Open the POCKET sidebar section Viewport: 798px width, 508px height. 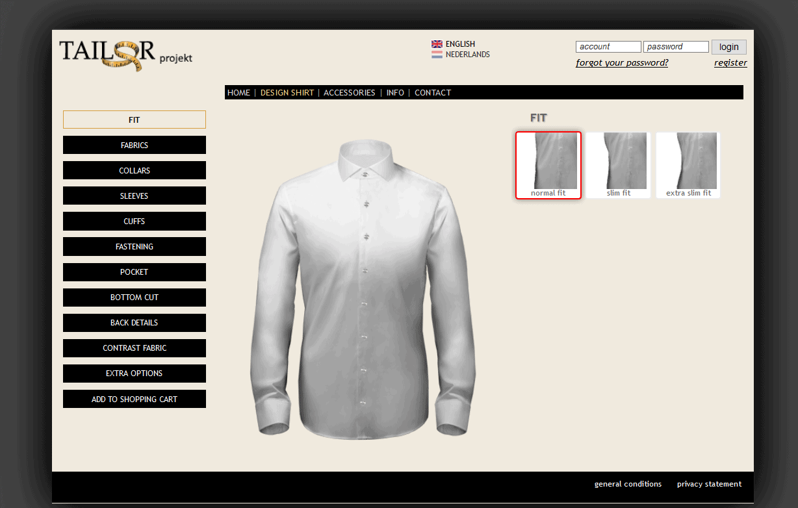coord(135,272)
